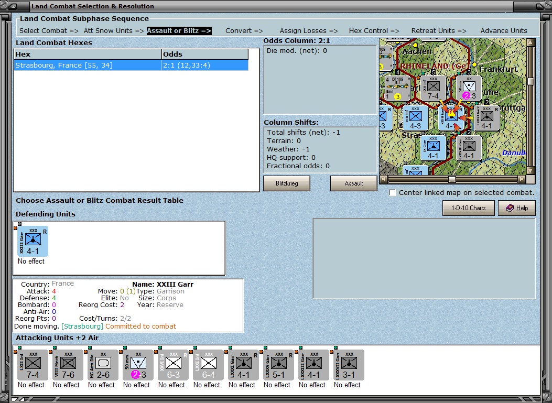Image resolution: width=552 pixels, height=403 pixels.
Task: Open the 1-D-10 Charts
Action: [468, 208]
